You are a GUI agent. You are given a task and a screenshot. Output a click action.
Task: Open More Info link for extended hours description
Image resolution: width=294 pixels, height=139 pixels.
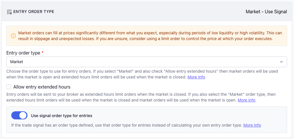click(x=246, y=100)
